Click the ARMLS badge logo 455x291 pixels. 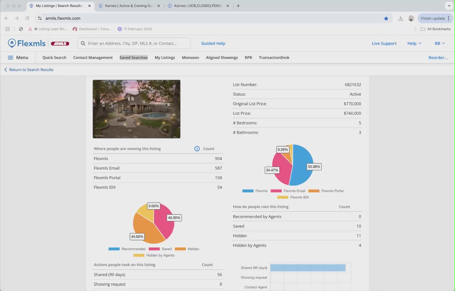60,44
